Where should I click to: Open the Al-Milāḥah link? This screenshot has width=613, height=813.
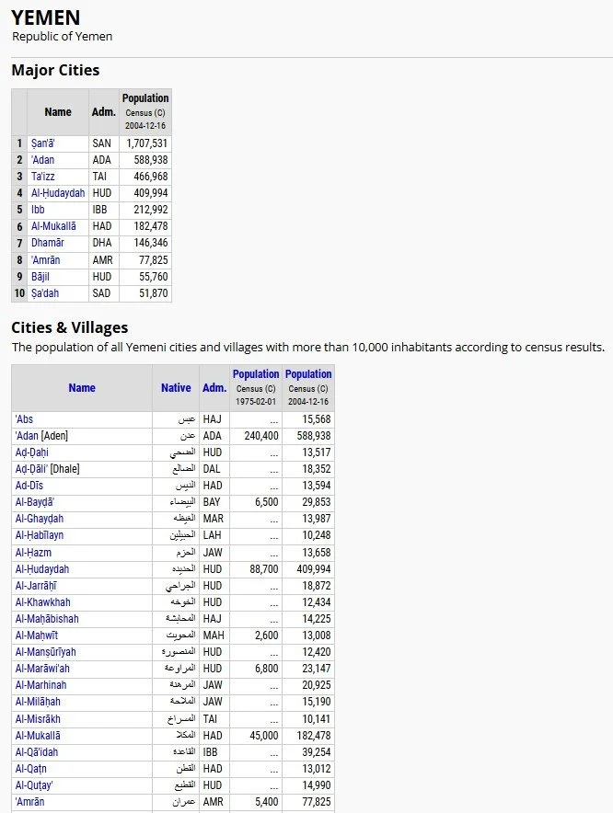click(x=38, y=702)
